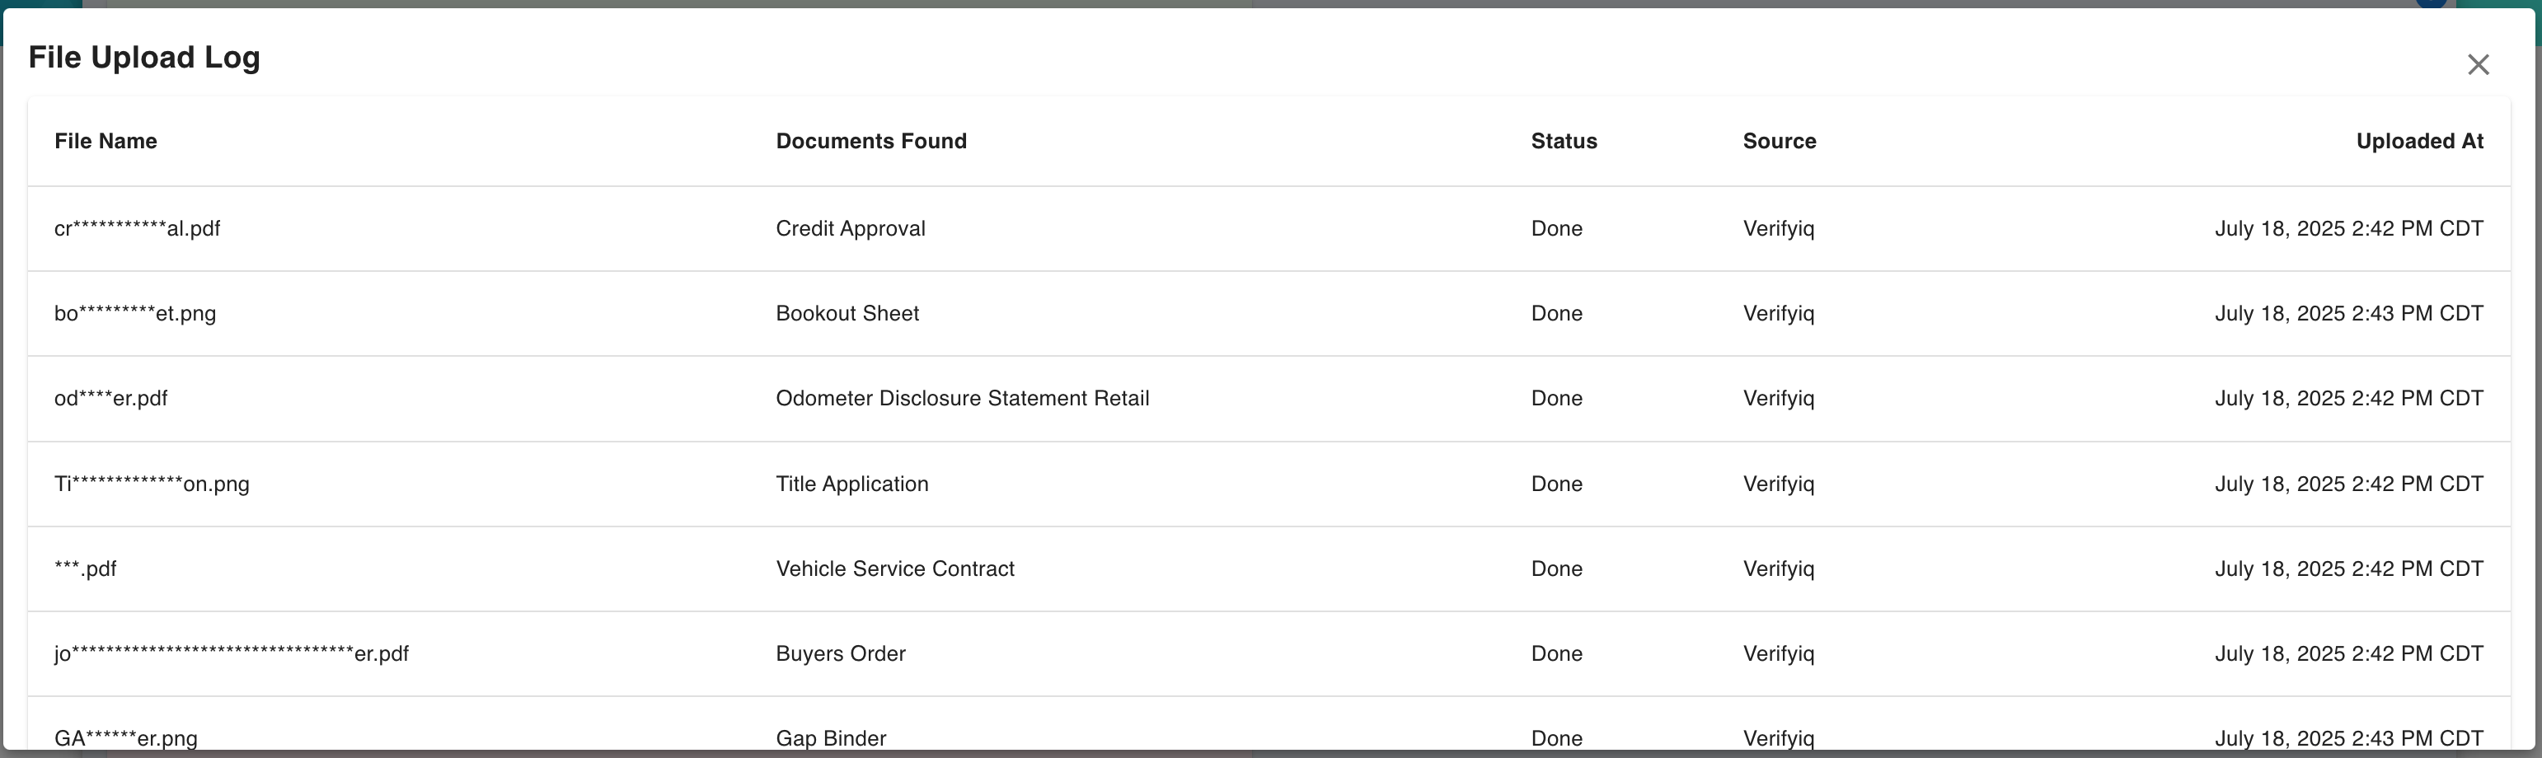The image size is (2542, 758).
Task: Click the Title Application document cell
Action: (851, 484)
